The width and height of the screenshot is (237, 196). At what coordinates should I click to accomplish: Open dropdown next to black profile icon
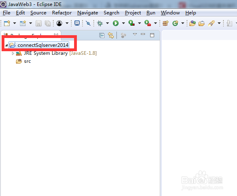pos(67,23)
